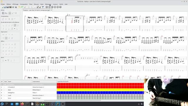Viewport: 188px width, 106px height.
Task: Open the Affichage menu
Action: pyautogui.click(x=15, y=4)
